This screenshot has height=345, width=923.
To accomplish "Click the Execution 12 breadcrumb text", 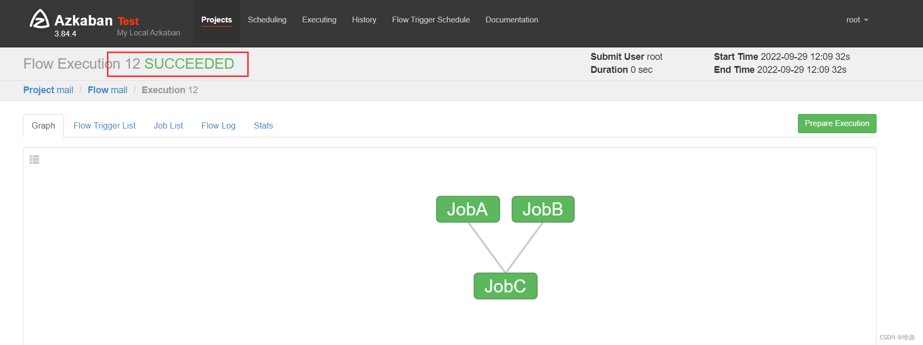I will [170, 90].
